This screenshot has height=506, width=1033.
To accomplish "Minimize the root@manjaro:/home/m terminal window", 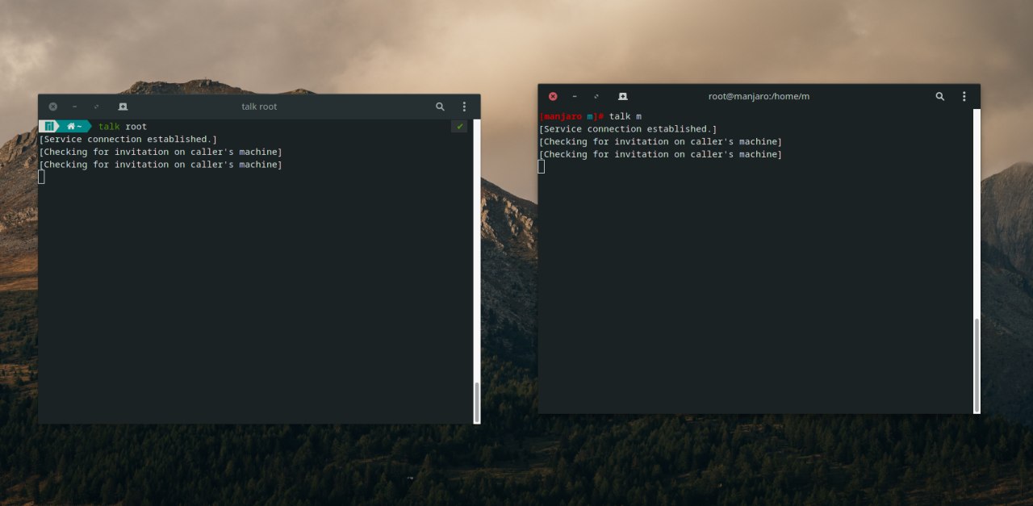I will tap(575, 96).
